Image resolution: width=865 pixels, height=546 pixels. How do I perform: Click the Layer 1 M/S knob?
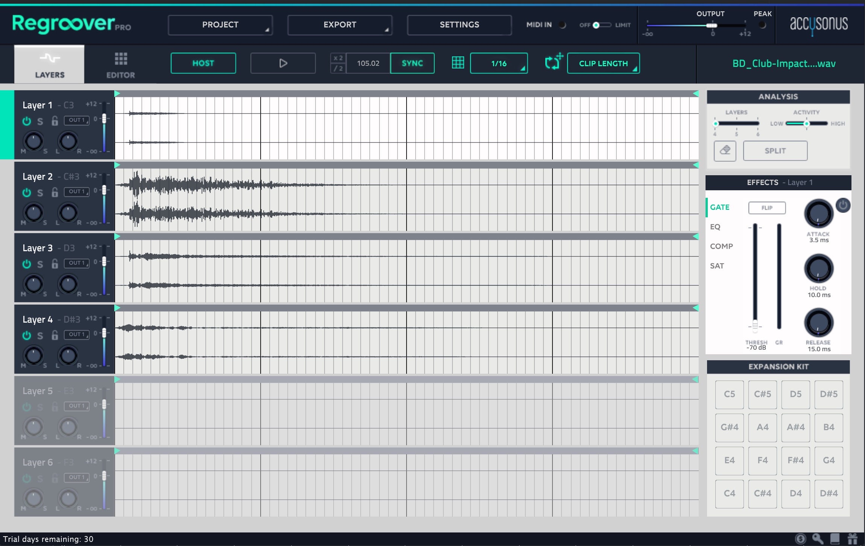pyautogui.click(x=33, y=141)
